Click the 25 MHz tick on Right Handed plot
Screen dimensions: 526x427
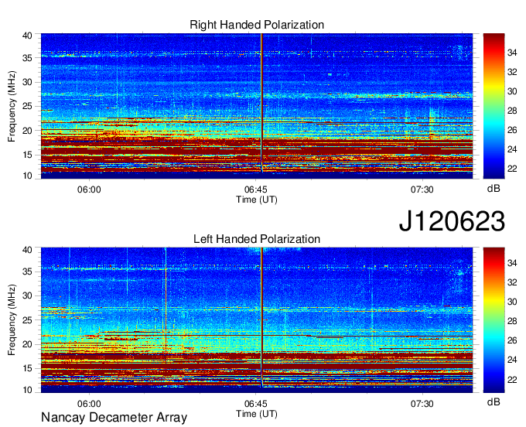pos(27,106)
